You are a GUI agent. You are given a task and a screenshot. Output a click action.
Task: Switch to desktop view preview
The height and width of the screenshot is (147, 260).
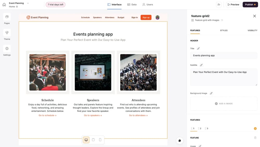pyautogui.click(x=86, y=140)
